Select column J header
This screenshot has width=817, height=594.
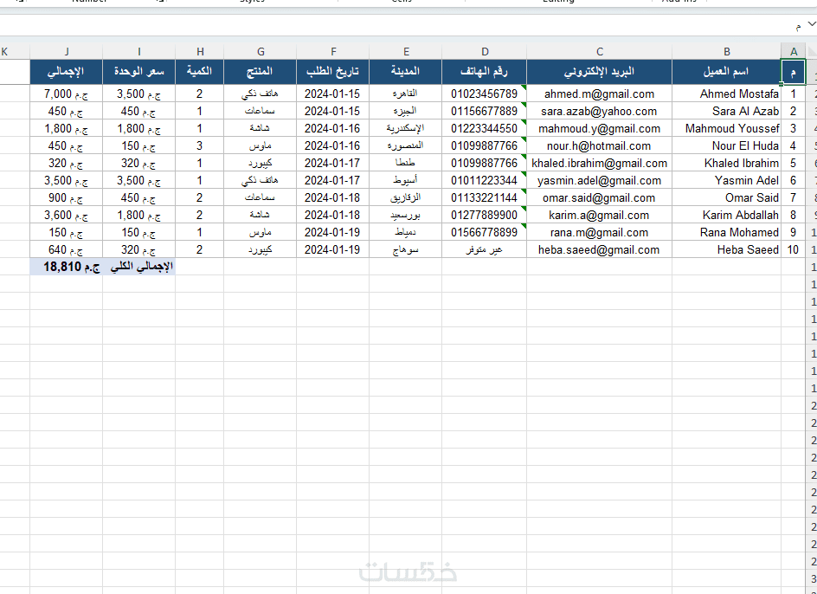click(66, 51)
